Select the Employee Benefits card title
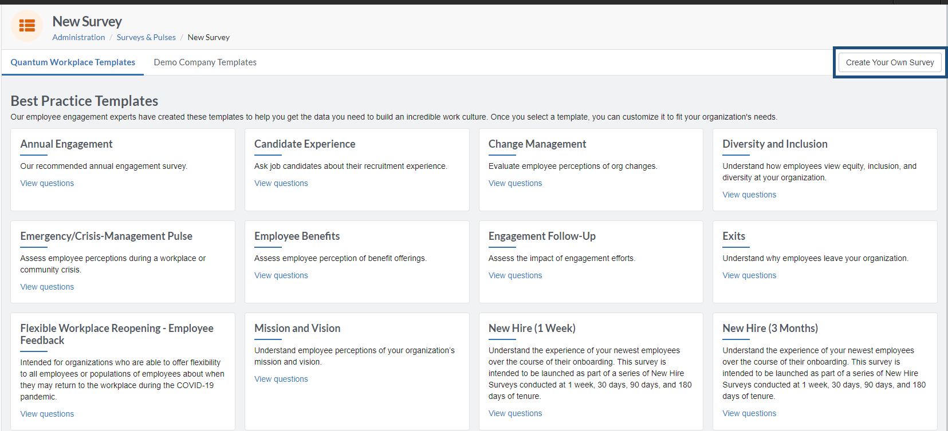 (x=297, y=236)
